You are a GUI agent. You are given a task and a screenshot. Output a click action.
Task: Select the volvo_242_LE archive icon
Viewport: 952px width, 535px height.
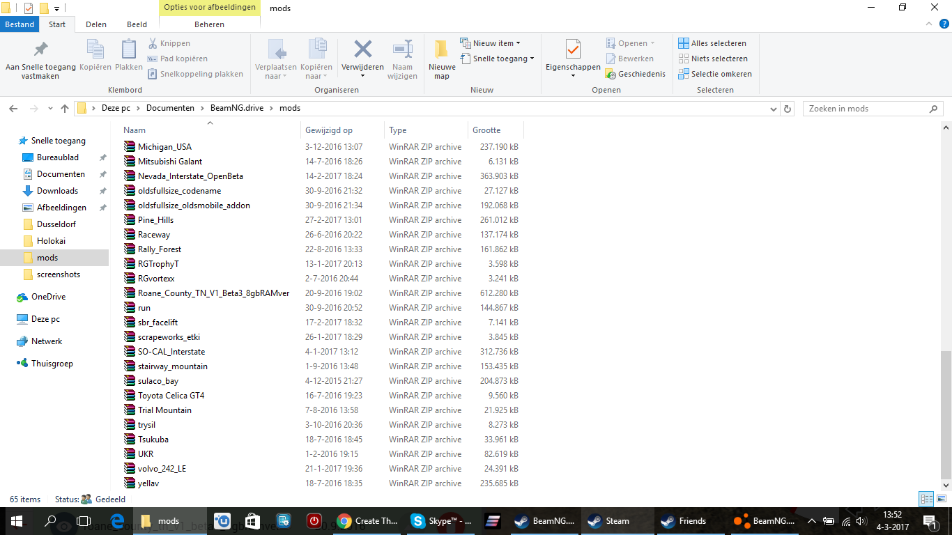(x=129, y=469)
